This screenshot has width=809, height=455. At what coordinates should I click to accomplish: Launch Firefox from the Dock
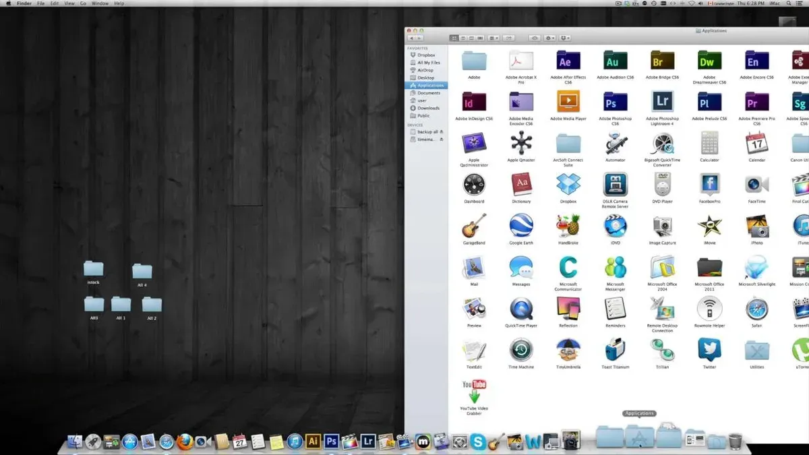click(x=185, y=442)
